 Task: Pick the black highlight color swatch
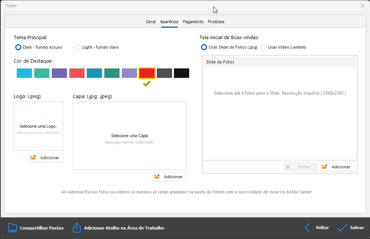pyautogui.click(x=182, y=73)
